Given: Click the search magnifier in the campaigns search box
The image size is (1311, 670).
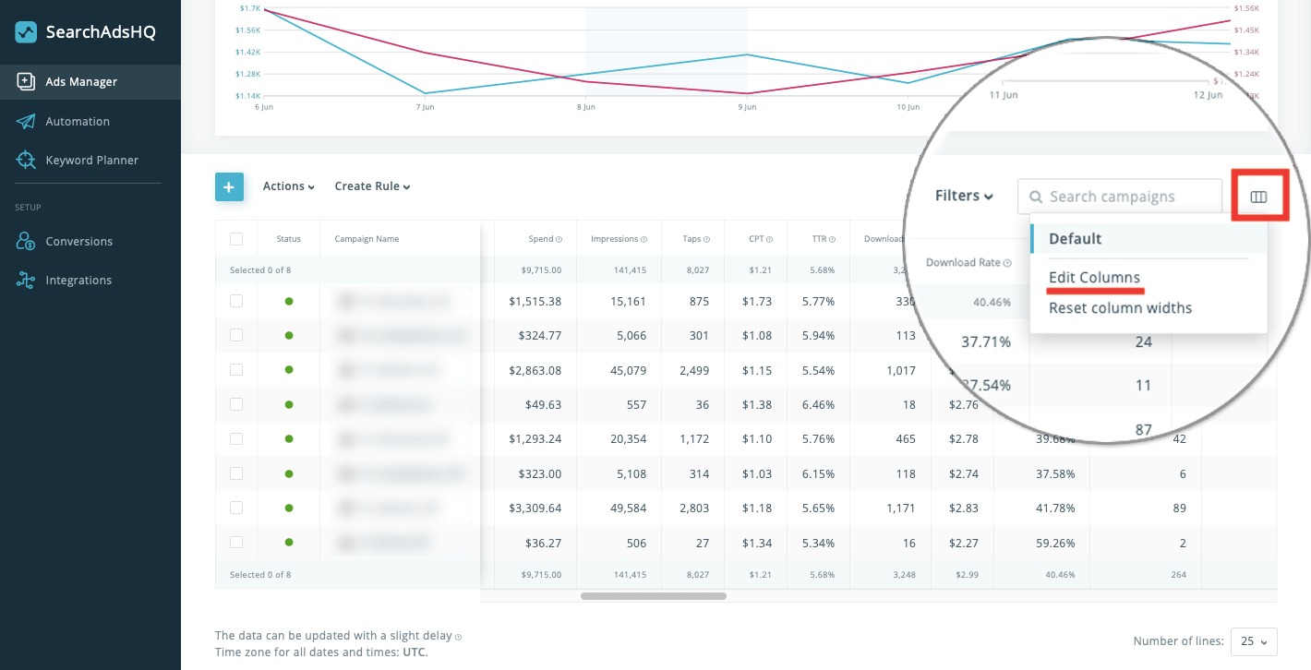Looking at the screenshot, I should click(x=1037, y=196).
